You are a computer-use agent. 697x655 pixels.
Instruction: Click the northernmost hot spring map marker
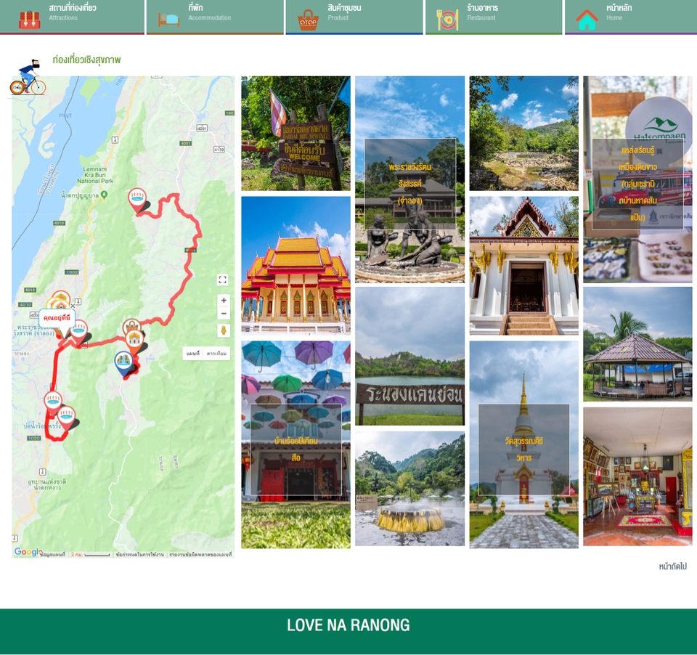click(137, 200)
